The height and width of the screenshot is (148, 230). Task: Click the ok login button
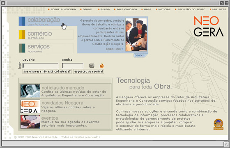(x=92, y=66)
